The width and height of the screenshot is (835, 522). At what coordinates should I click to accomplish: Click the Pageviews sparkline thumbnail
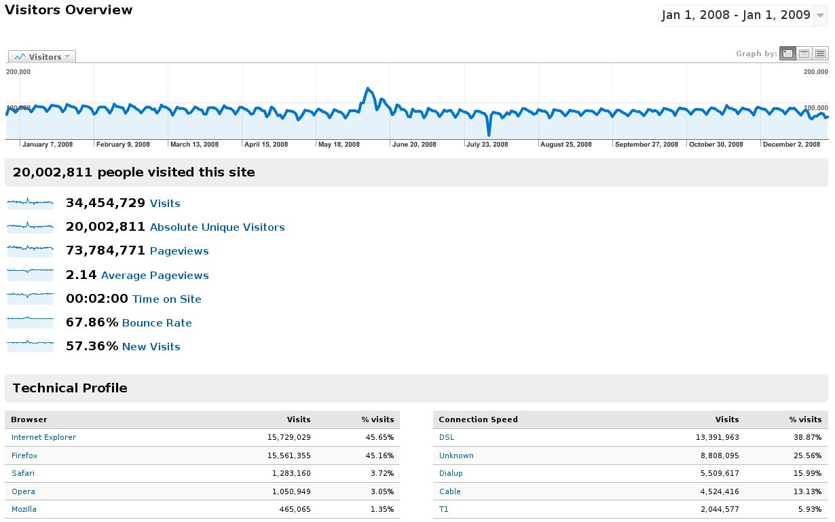[x=30, y=250]
